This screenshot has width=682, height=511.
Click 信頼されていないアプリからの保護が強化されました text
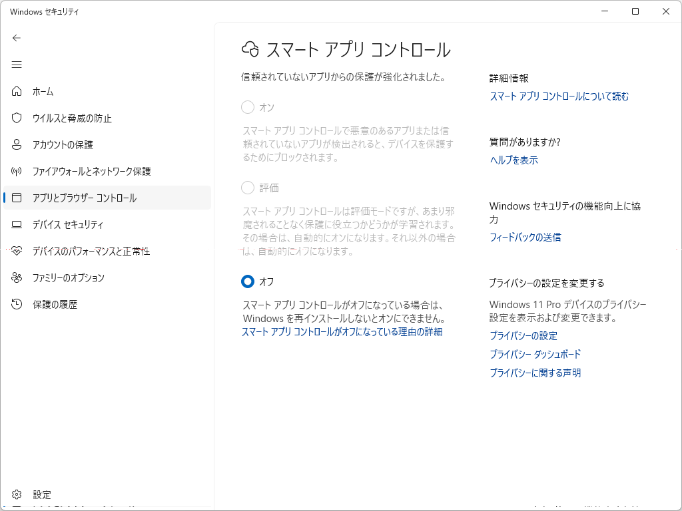(344, 77)
